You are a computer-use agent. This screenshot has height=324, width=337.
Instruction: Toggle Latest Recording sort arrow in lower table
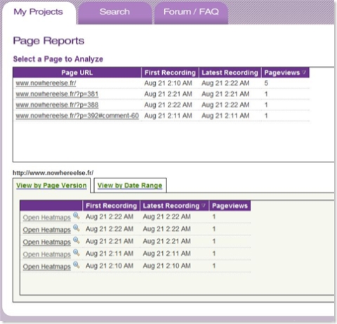pyautogui.click(x=204, y=206)
